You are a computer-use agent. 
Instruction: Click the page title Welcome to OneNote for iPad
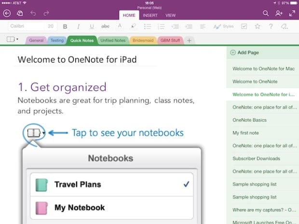[77, 59]
